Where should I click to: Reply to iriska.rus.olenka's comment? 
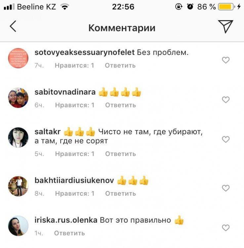tap(69, 233)
